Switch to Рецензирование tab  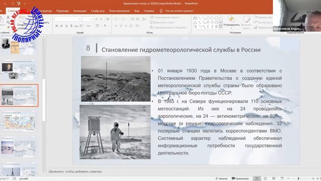point(119,11)
